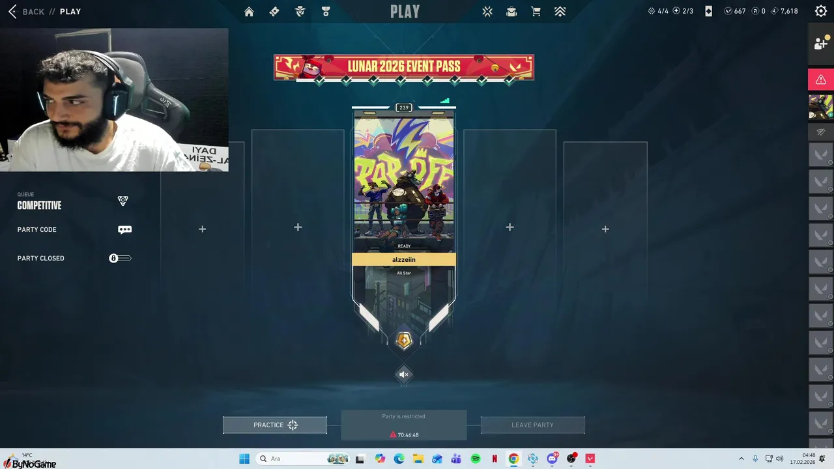Viewport: 834px width, 469px height.
Task: Open the Career medal icon
Action: [326, 12]
